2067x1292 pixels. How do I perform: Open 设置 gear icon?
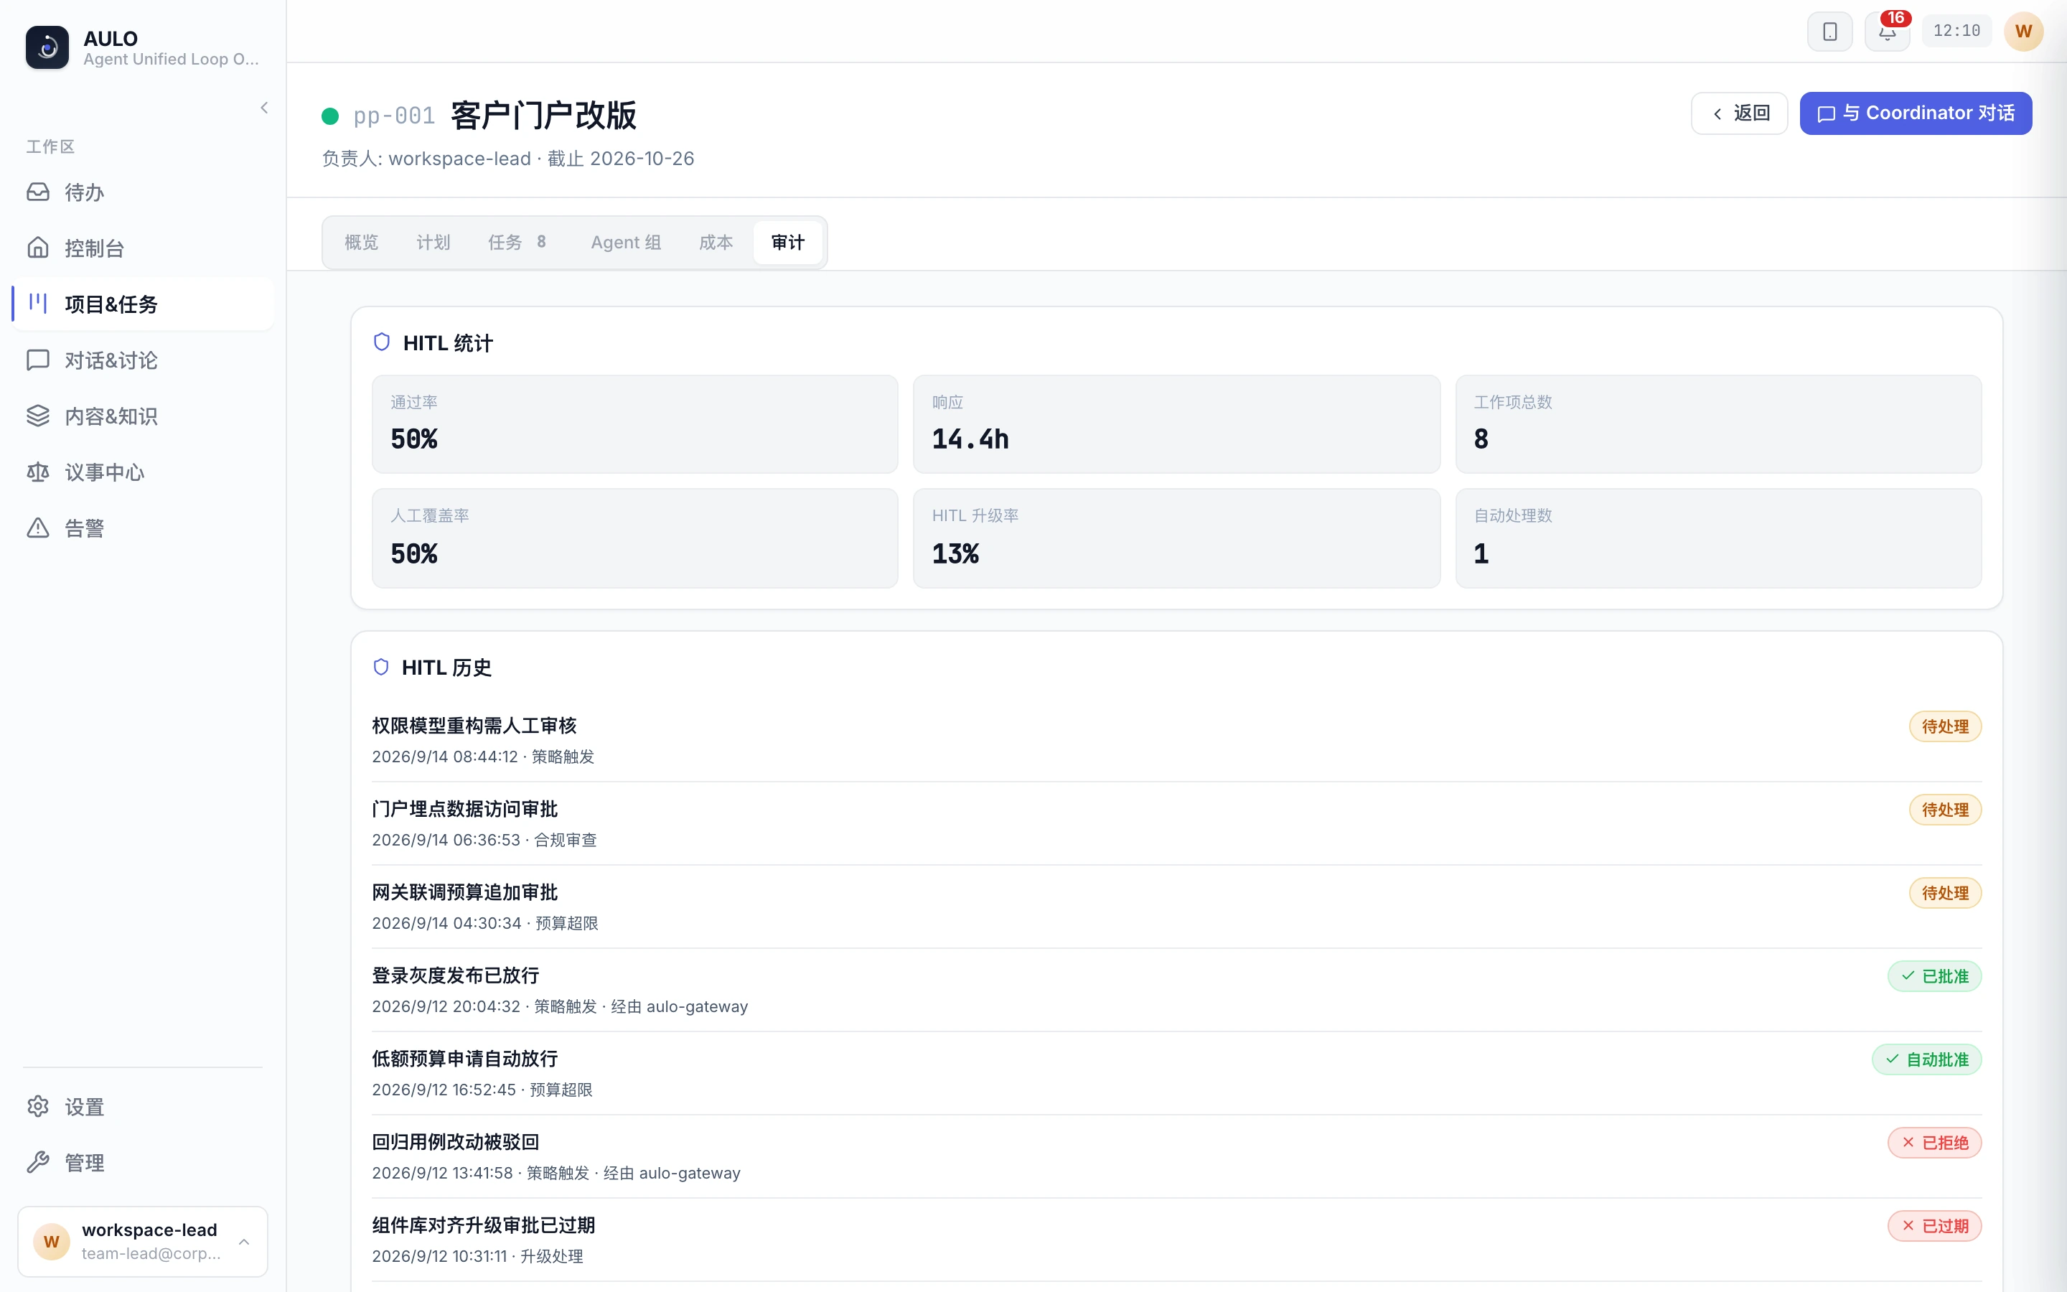(x=37, y=1107)
